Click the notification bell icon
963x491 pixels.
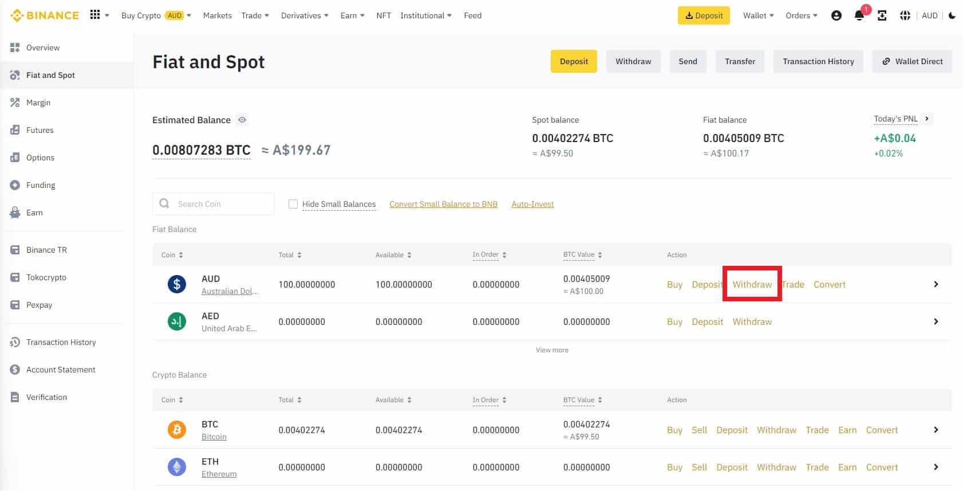pos(859,16)
